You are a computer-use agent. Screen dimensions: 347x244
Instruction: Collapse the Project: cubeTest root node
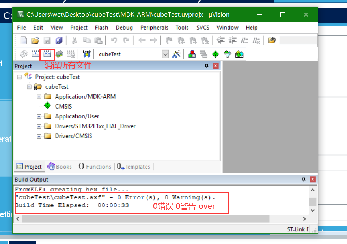click(x=19, y=77)
